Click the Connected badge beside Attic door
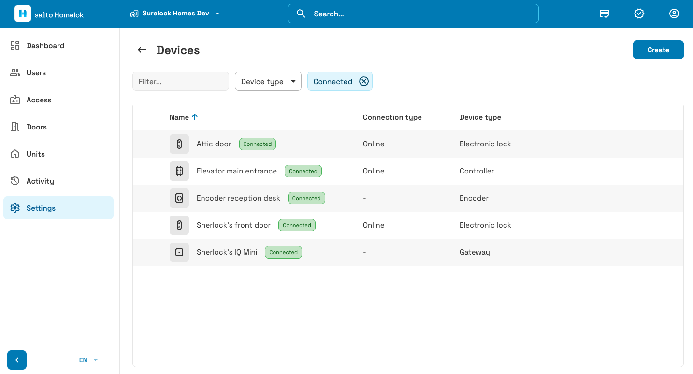This screenshot has width=693, height=374. (x=258, y=144)
